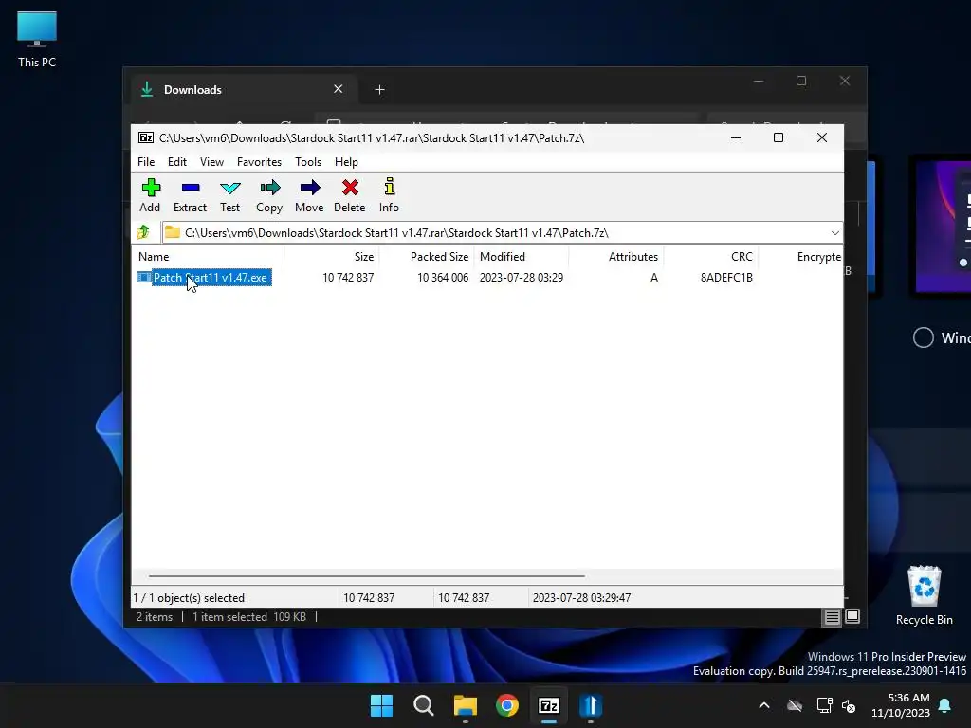Click the status bar timestamp 2023-07-28 03:29:47
Image resolution: width=971 pixels, height=728 pixels.
[581, 598]
